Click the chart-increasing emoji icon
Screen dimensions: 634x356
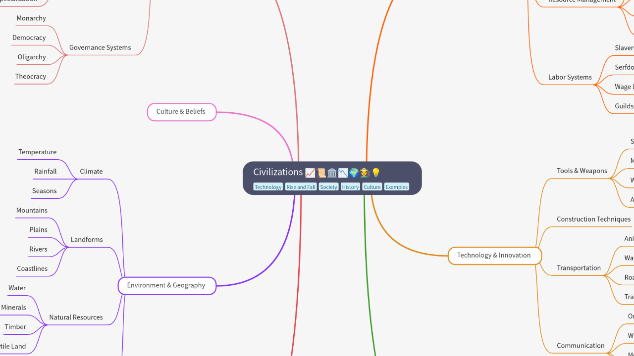[x=310, y=173]
